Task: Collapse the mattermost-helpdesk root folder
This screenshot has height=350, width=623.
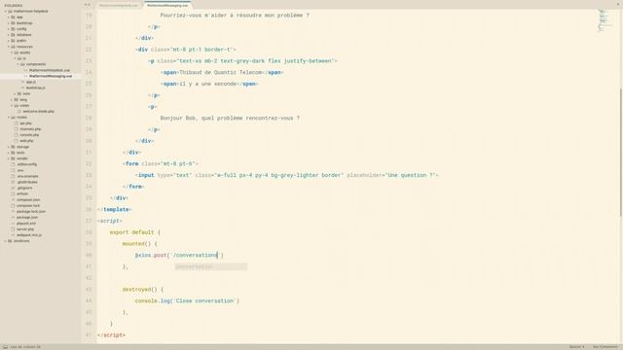Action: [6, 11]
